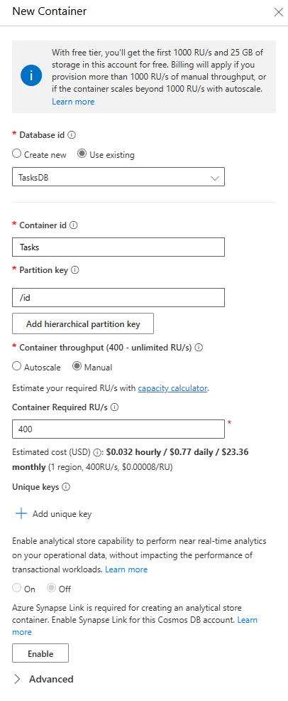Image resolution: width=288 pixels, height=701 pixels.
Task: Click the Partition key info icon
Action: (75, 270)
